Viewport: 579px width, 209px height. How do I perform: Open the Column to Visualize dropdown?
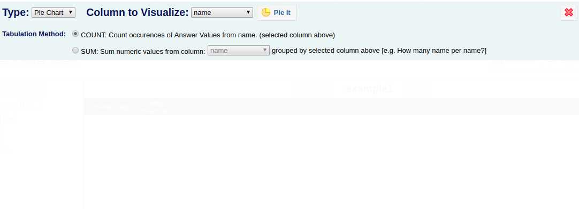[x=222, y=12]
